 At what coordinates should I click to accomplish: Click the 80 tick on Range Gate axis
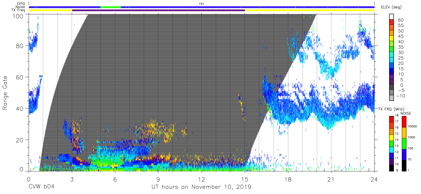click(x=20, y=46)
